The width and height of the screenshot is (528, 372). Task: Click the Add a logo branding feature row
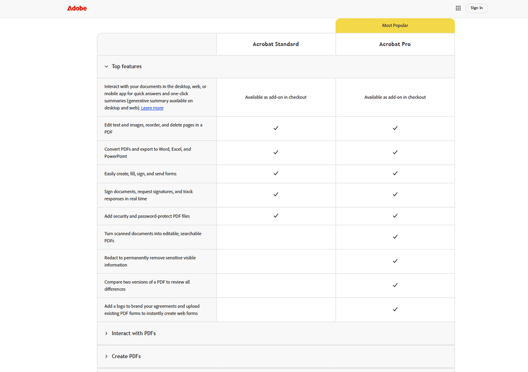[152, 309]
